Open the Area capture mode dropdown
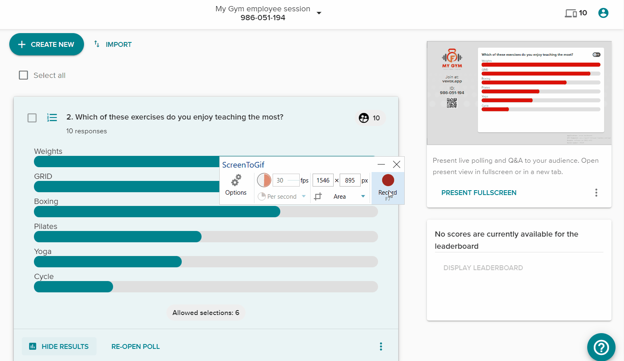Viewport: 624px width, 361px height. click(x=363, y=196)
